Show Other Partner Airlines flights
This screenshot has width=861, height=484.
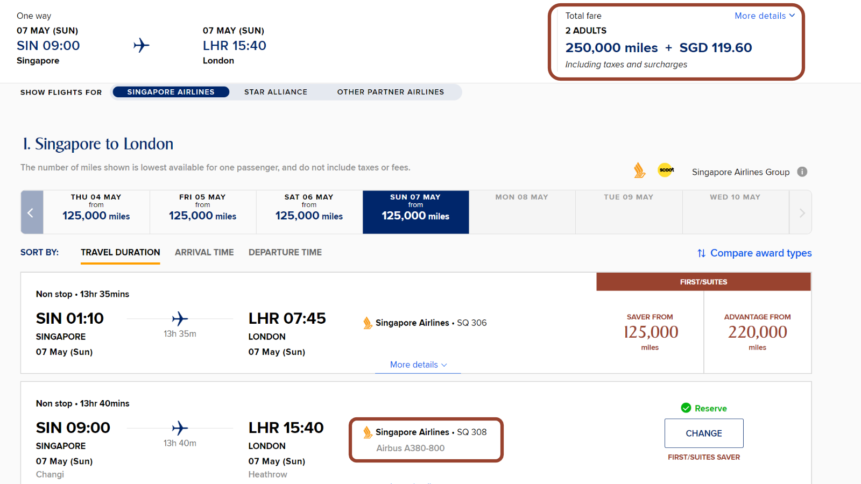[x=391, y=92]
